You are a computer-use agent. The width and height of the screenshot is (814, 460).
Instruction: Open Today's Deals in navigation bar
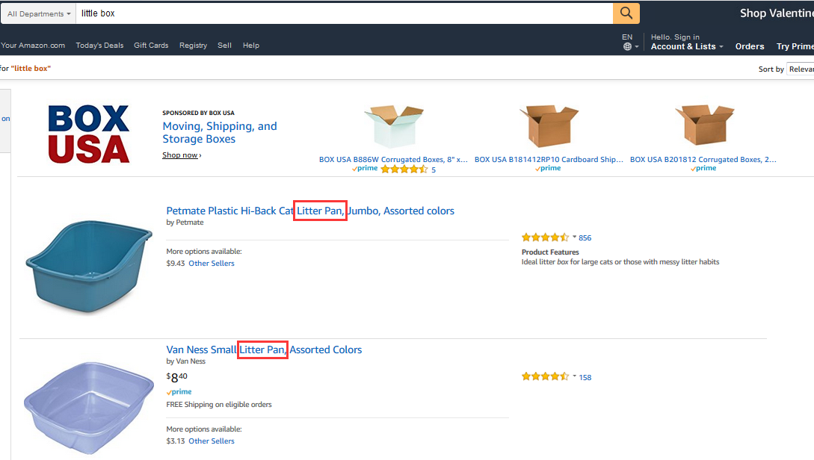pyautogui.click(x=99, y=46)
